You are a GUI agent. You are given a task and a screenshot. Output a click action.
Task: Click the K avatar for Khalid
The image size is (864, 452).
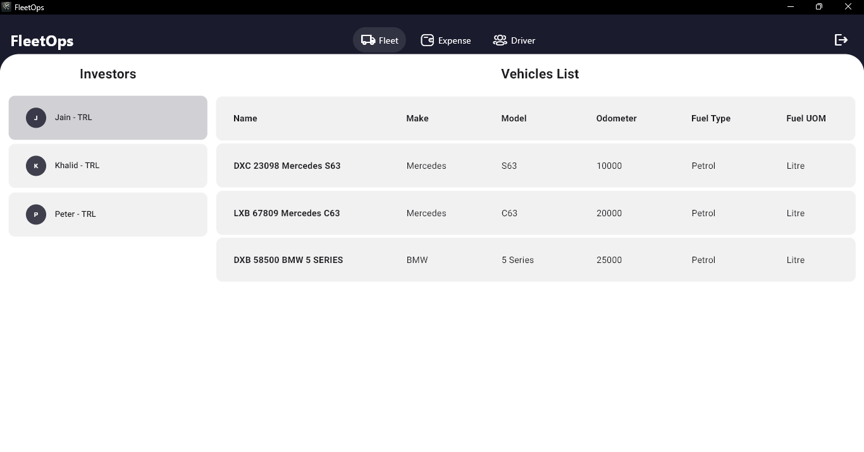coord(36,166)
